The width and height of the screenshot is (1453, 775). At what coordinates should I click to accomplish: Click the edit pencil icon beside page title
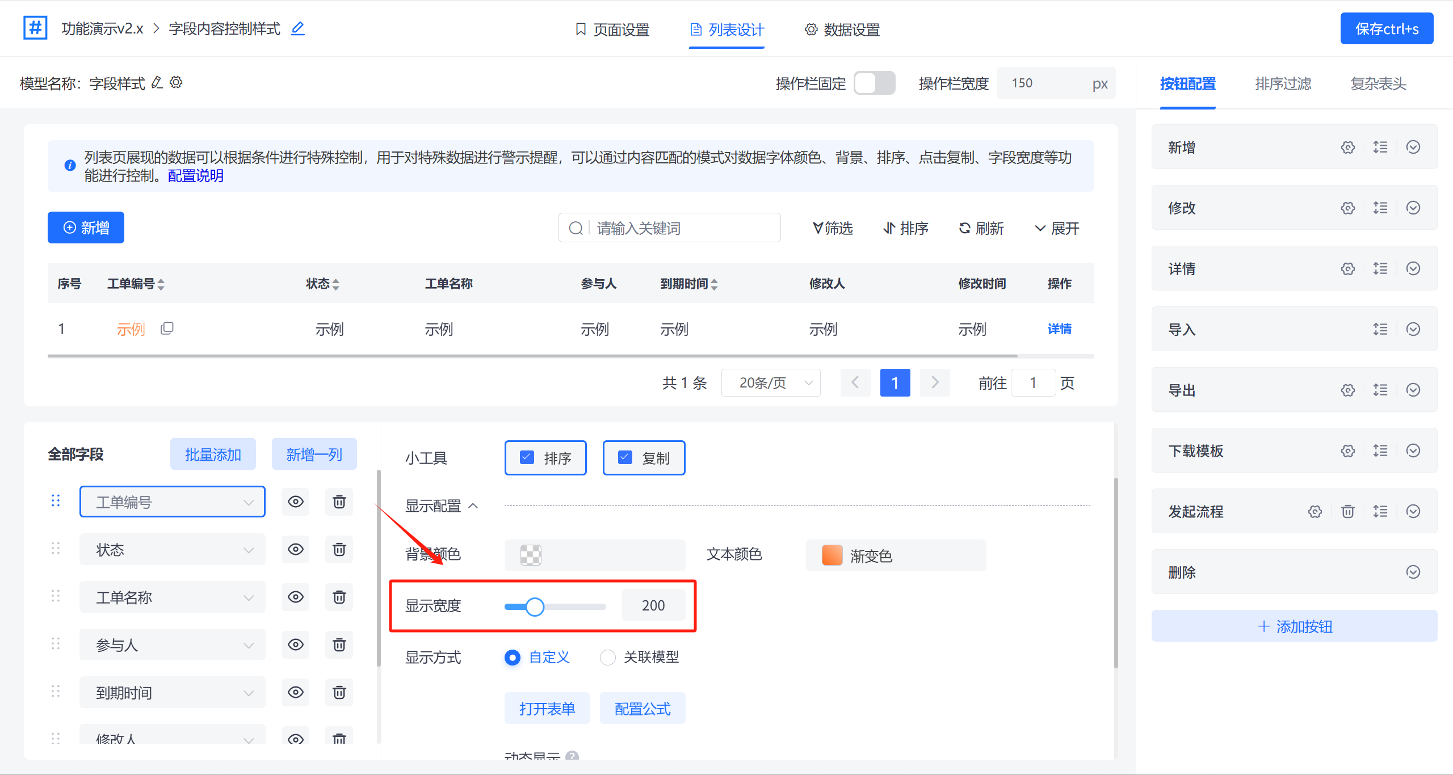[298, 28]
